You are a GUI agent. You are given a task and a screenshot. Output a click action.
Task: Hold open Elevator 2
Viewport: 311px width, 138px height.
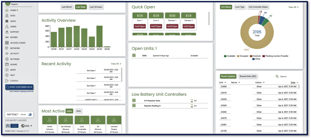188,26
